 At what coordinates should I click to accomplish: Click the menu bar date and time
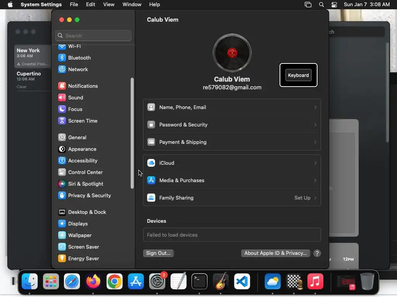click(x=367, y=5)
